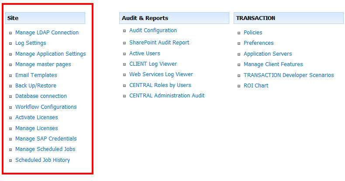The height and width of the screenshot is (181, 345).
Task: Open Web Services Log Viewer
Action: tap(161, 74)
